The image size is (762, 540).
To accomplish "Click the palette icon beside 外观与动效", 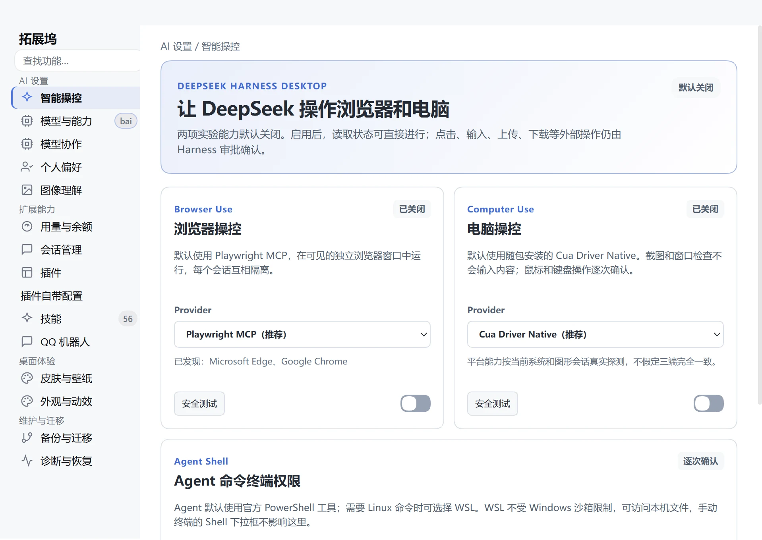I will [27, 401].
